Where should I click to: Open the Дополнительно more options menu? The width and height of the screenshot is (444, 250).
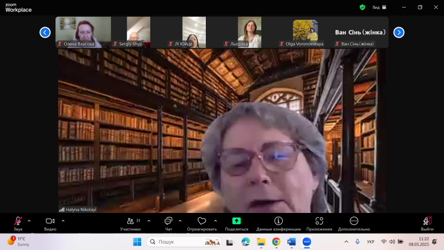click(354, 223)
